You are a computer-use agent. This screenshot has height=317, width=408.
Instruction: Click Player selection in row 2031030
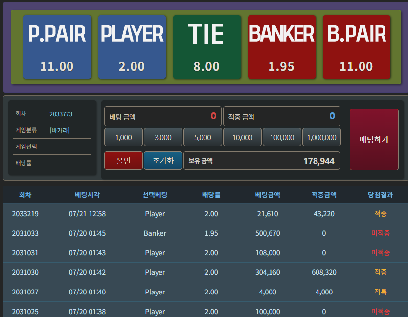point(155,272)
